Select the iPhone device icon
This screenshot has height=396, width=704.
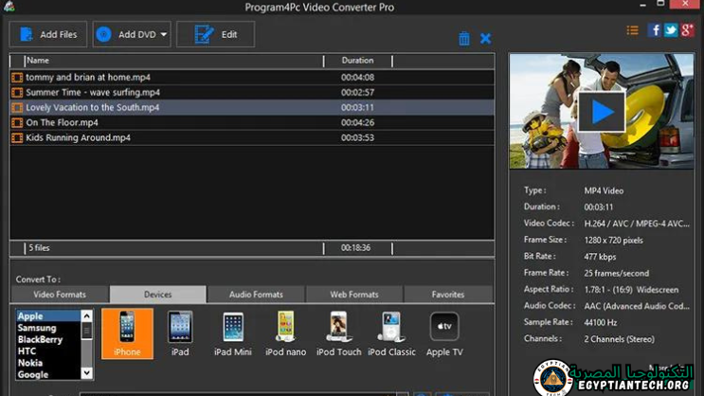coord(127,333)
